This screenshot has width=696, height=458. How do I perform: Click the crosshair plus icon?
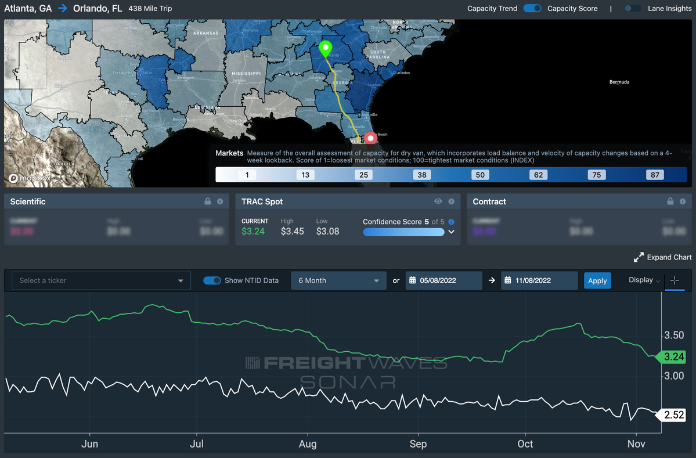(675, 280)
